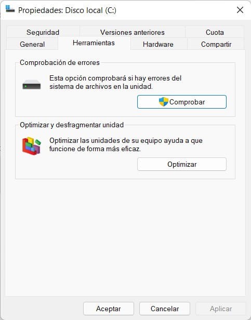
Task: Select the General tab
Action: (32, 44)
